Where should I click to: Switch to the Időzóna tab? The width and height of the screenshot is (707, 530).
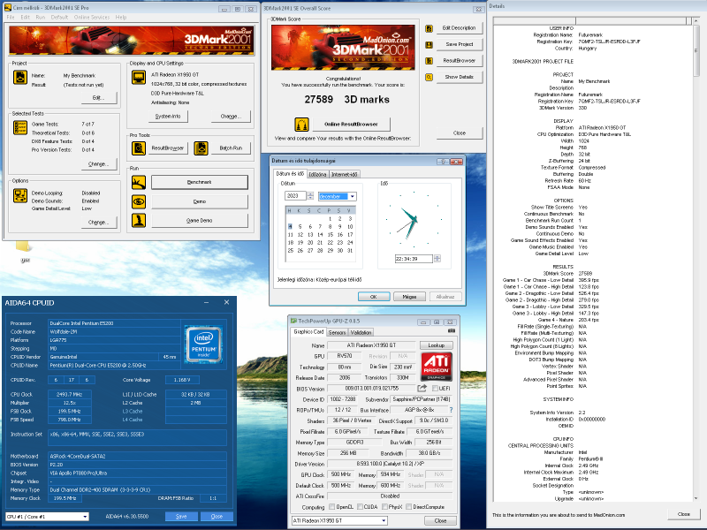[x=317, y=174]
